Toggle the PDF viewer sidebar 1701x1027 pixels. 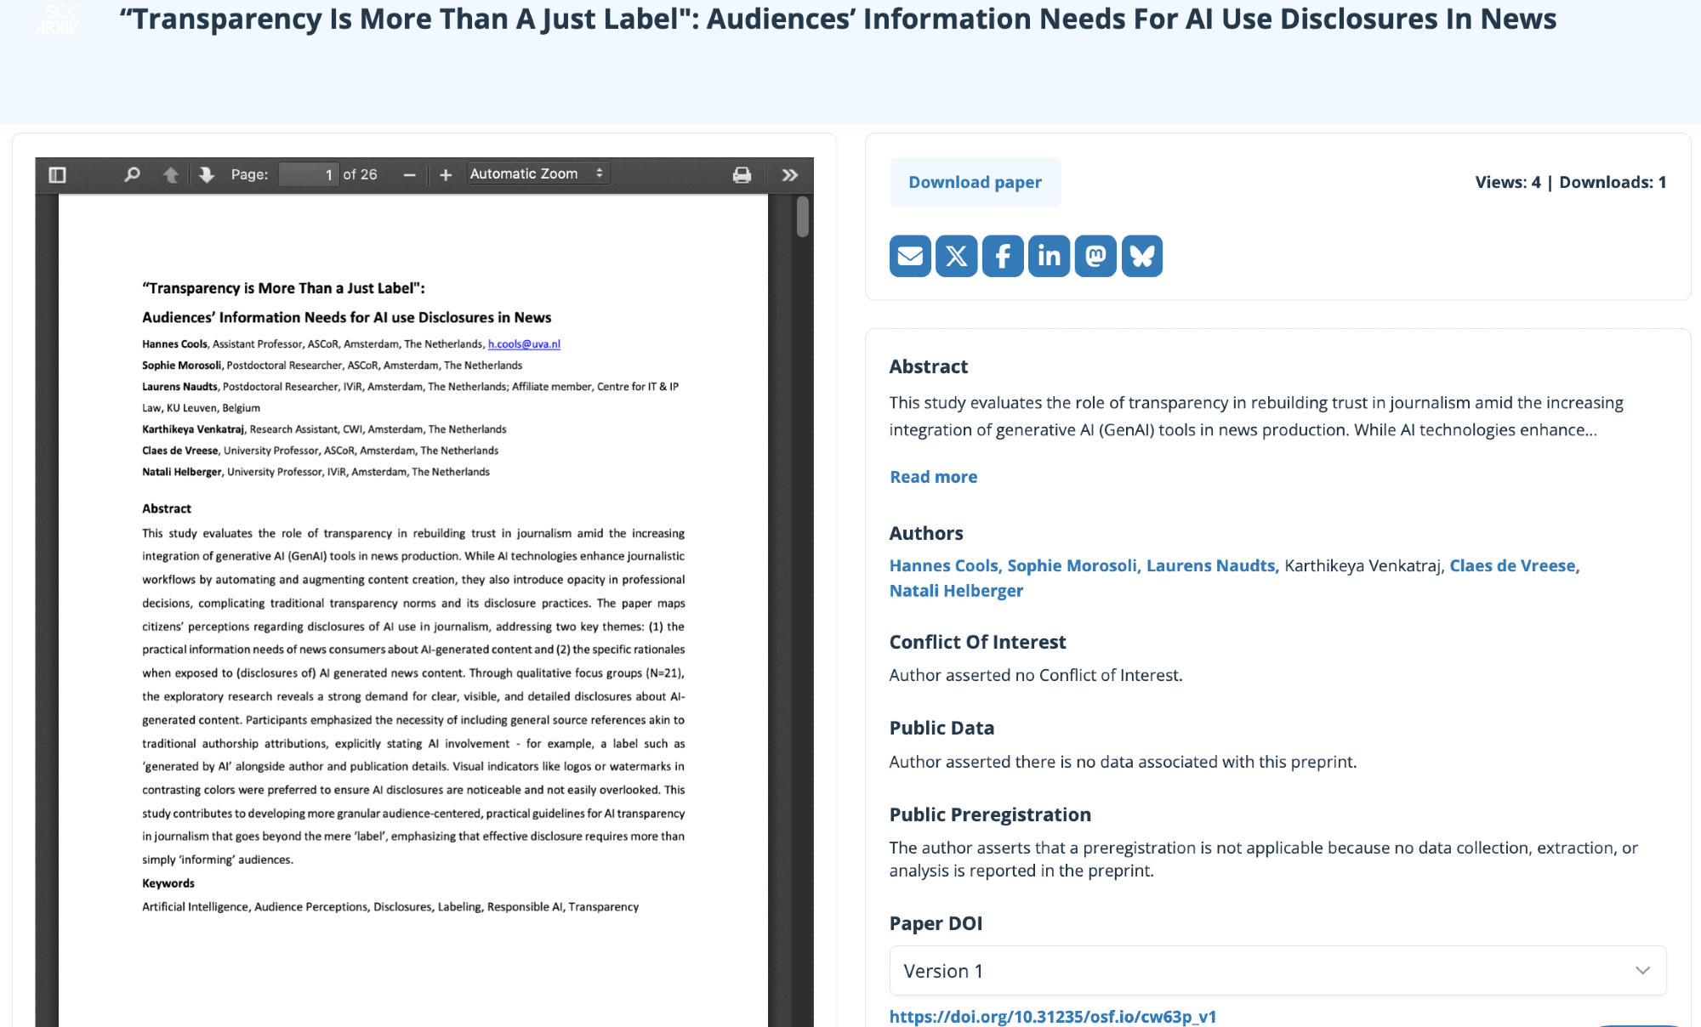pos(57,174)
